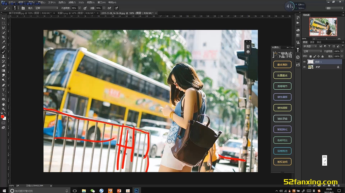The width and height of the screenshot is (345, 193).
Task: Switch to the 通道 channels tab
Action: (312, 42)
